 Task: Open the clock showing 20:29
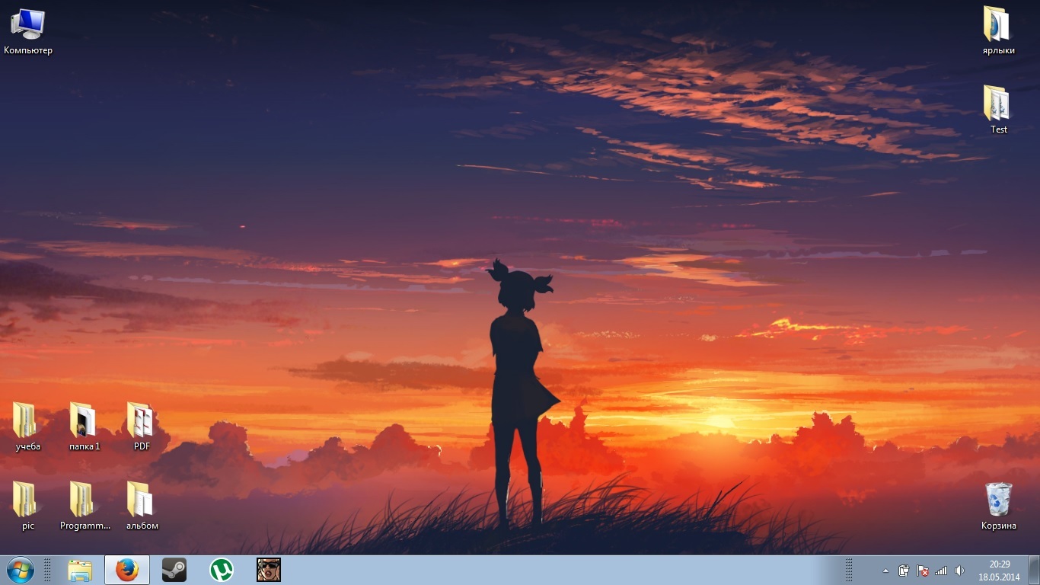pos(999,571)
